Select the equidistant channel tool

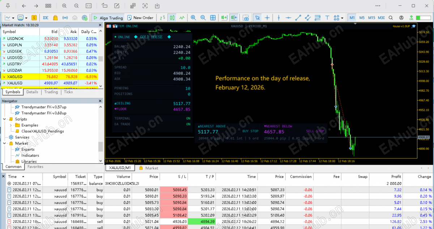coord(308,18)
